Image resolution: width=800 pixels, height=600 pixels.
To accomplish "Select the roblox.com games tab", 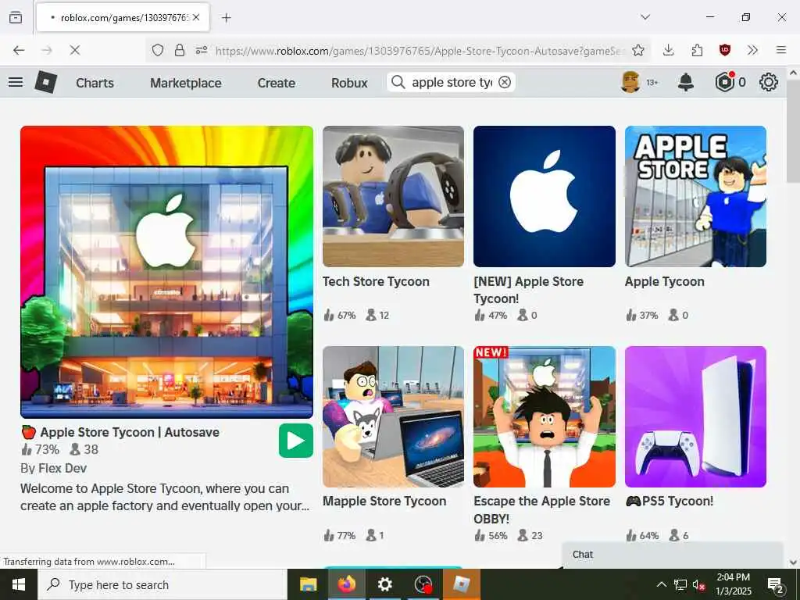I will (123, 17).
